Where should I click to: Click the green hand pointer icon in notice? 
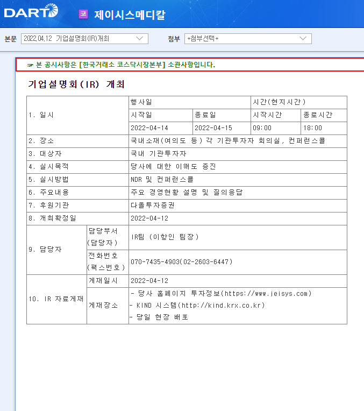30,65
